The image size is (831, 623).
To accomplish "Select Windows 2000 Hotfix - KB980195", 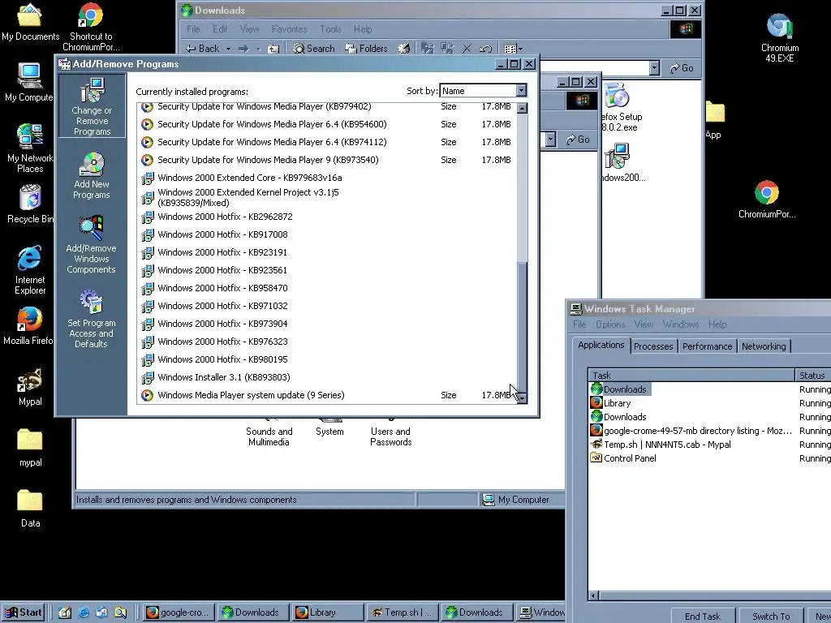I will click(328, 359).
